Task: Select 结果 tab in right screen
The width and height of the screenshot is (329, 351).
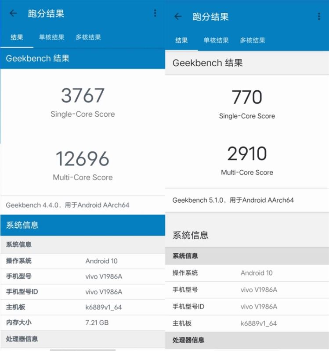Action: [x=181, y=40]
